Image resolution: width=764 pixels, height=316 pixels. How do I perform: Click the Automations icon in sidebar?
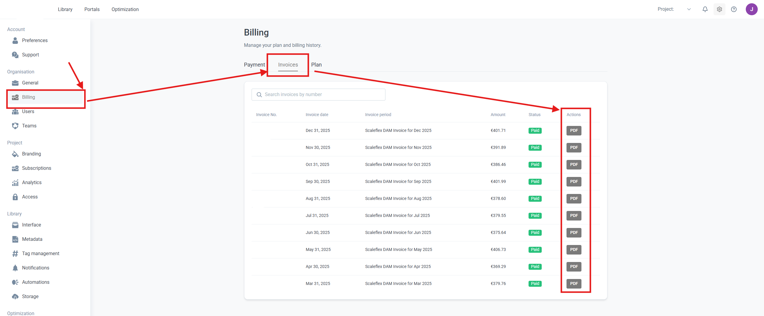click(15, 282)
